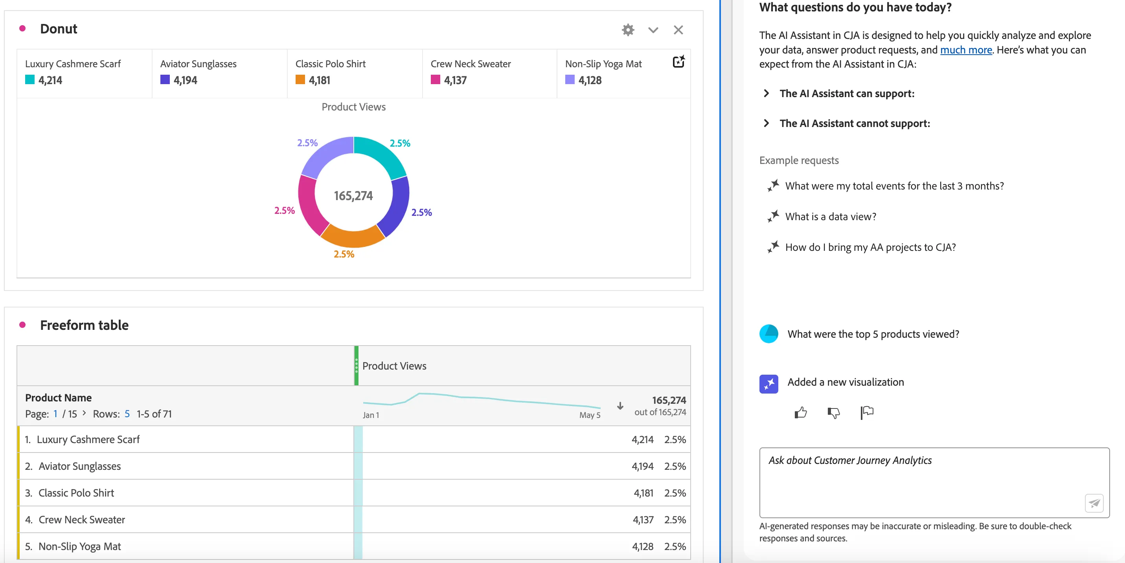Select the 'Aviator Sunglasses' table row
Screen dimensions: 1125x563
pyautogui.click(x=354, y=466)
